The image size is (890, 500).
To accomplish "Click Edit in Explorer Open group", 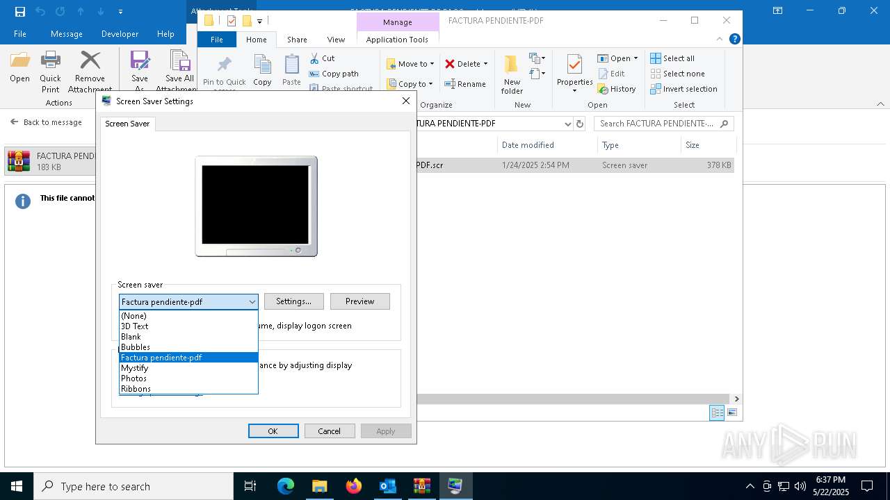I will (610, 74).
